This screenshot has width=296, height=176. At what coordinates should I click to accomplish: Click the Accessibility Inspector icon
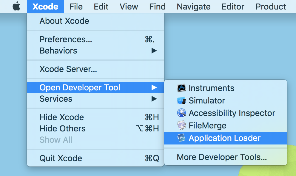pyautogui.click(x=181, y=113)
